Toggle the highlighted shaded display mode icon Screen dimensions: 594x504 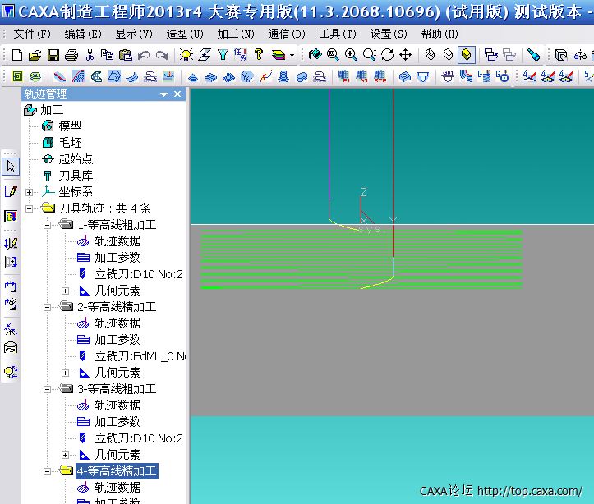point(466,55)
